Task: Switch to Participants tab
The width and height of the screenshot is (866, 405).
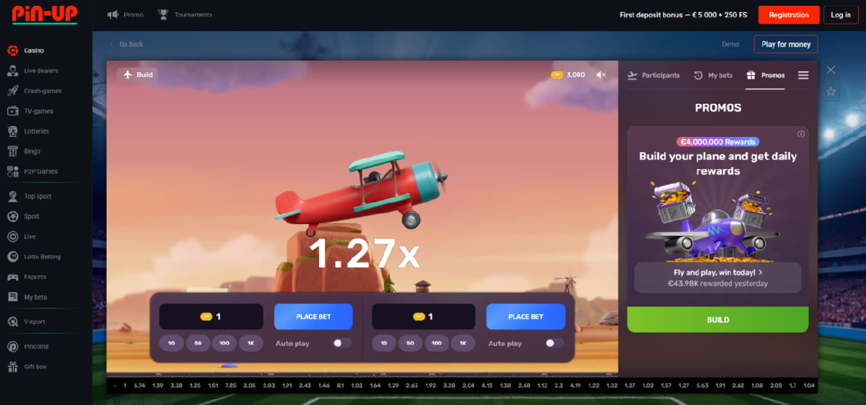Action: pyautogui.click(x=654, y=75)
